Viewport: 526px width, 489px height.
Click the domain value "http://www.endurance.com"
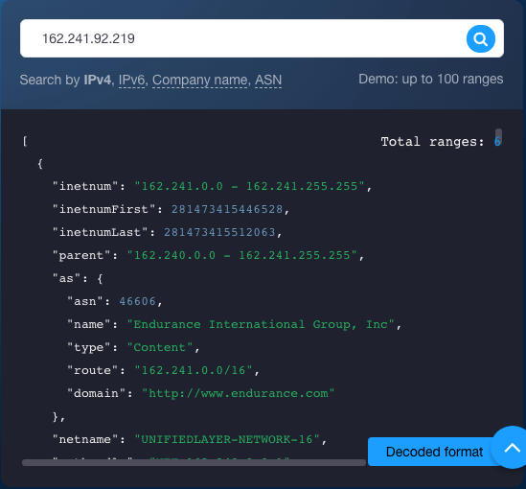coord(239,394)
